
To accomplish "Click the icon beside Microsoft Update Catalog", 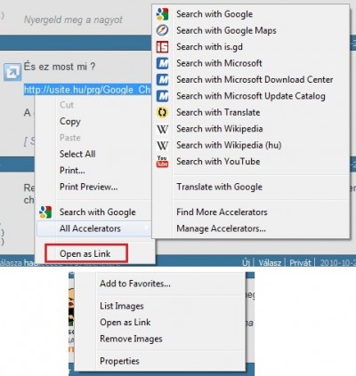I will [x=162, y=96].
